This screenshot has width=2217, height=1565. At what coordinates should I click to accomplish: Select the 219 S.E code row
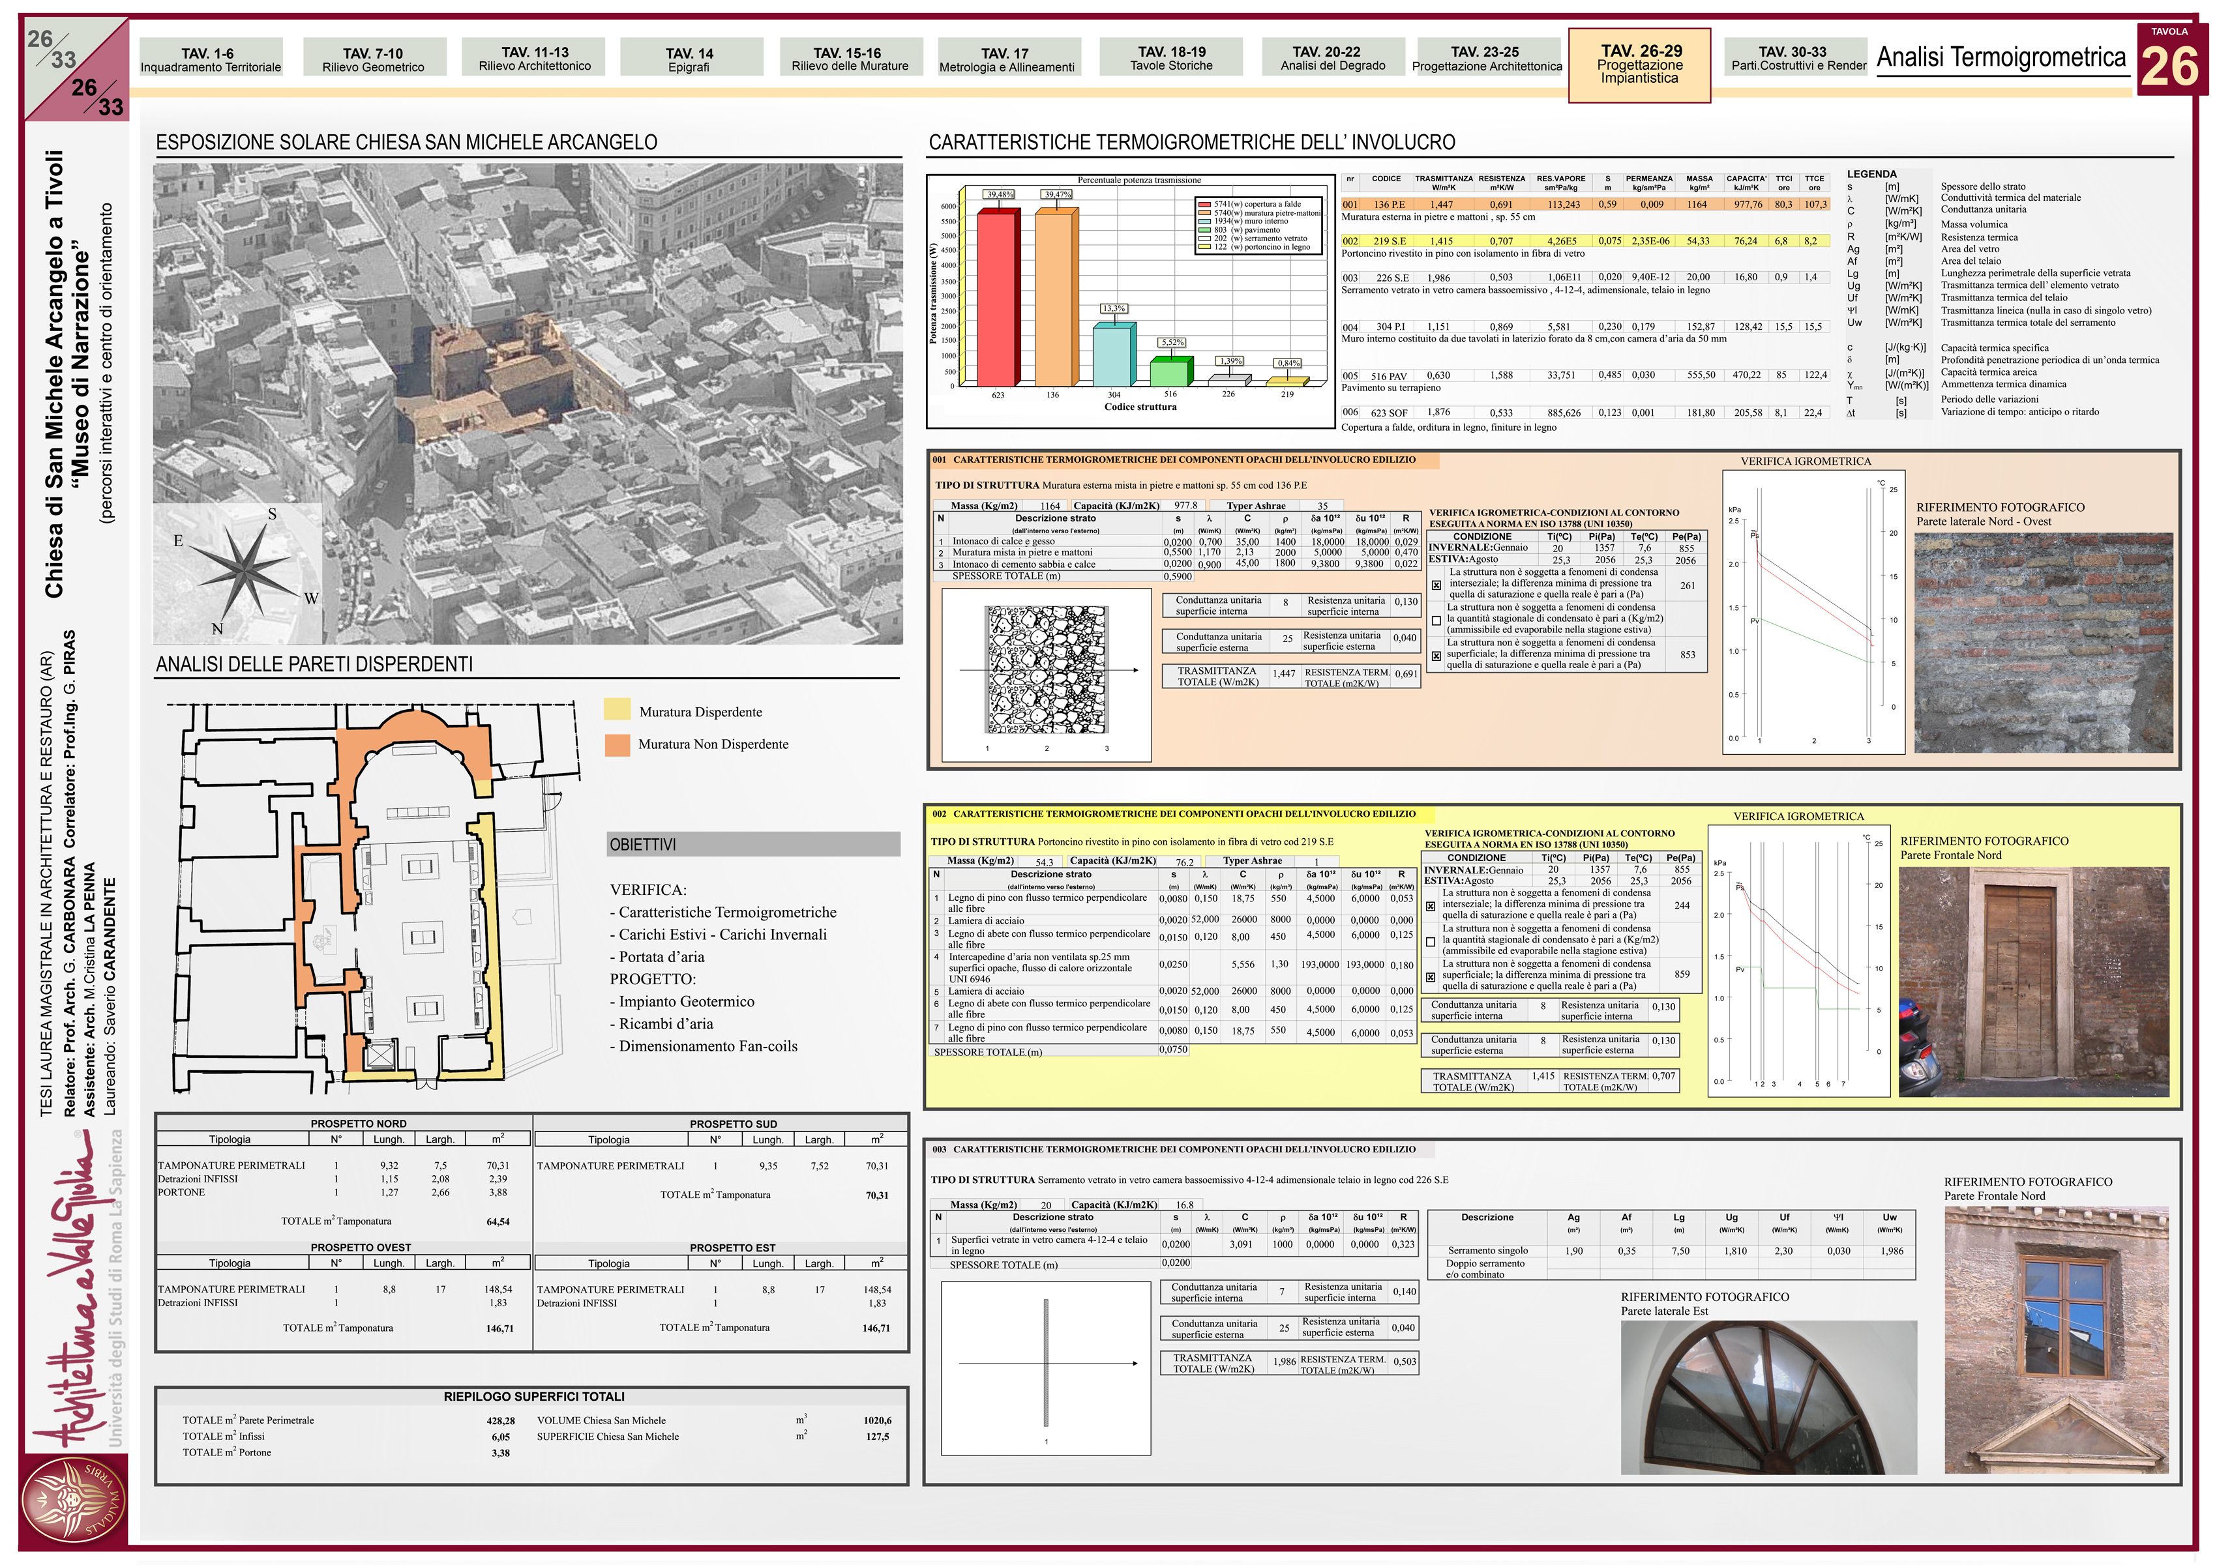click(1585, 241)
